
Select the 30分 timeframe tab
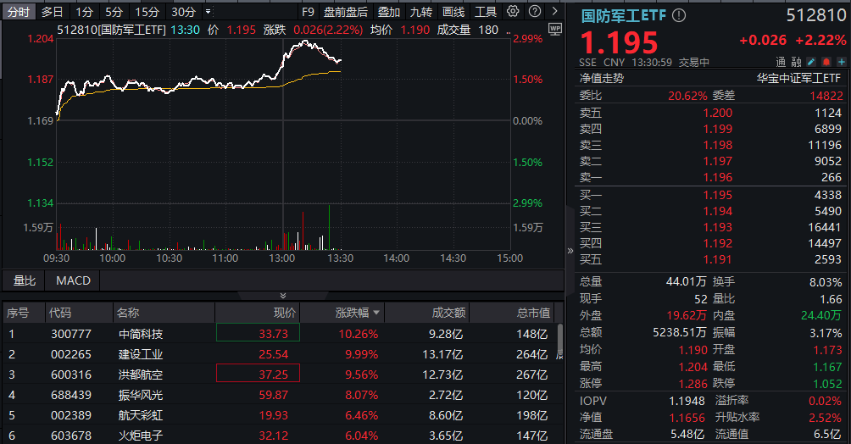point(183,11)
